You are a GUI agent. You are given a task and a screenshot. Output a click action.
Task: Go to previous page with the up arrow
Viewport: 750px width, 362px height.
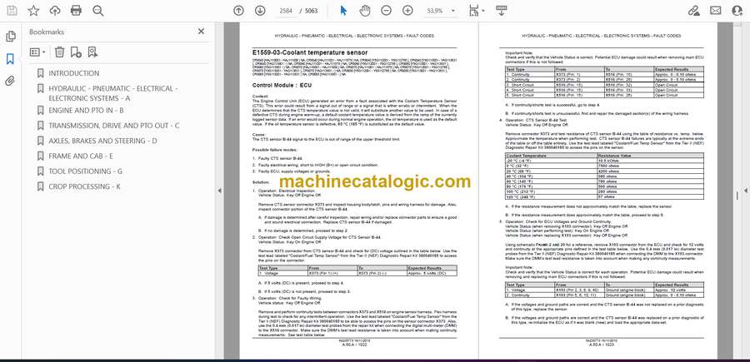[x=238, y=11]
